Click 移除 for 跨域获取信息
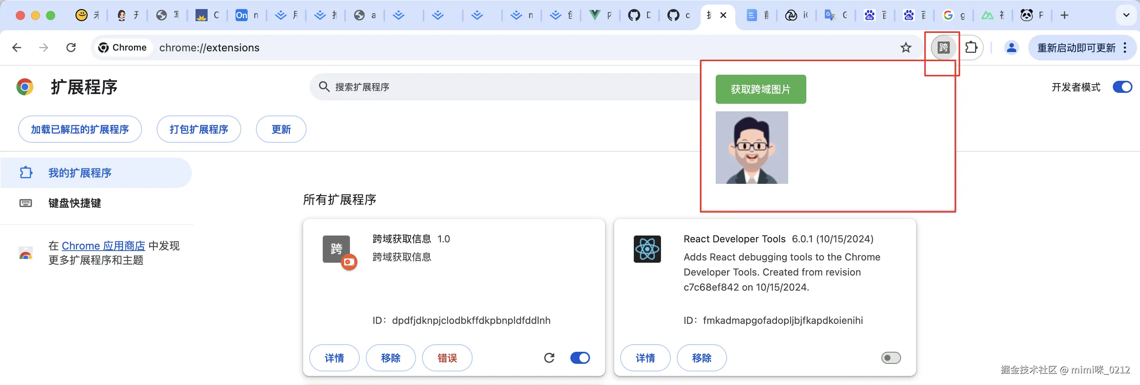The image size is (1140, 385). click(x=391, y=357)
